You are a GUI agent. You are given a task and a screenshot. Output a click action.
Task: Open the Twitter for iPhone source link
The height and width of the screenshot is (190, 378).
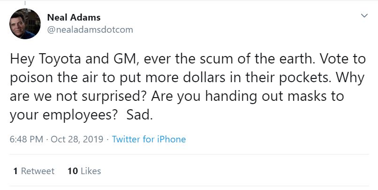pos(149,139)
